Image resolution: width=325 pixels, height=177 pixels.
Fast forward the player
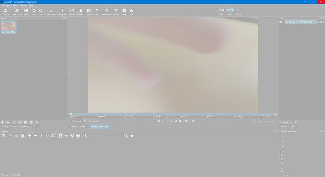click(171, 121)
